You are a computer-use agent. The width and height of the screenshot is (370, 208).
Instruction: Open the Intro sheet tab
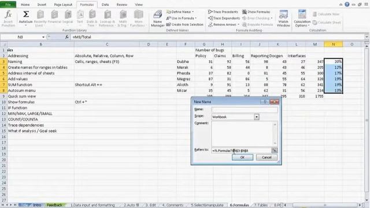(37, 205)
